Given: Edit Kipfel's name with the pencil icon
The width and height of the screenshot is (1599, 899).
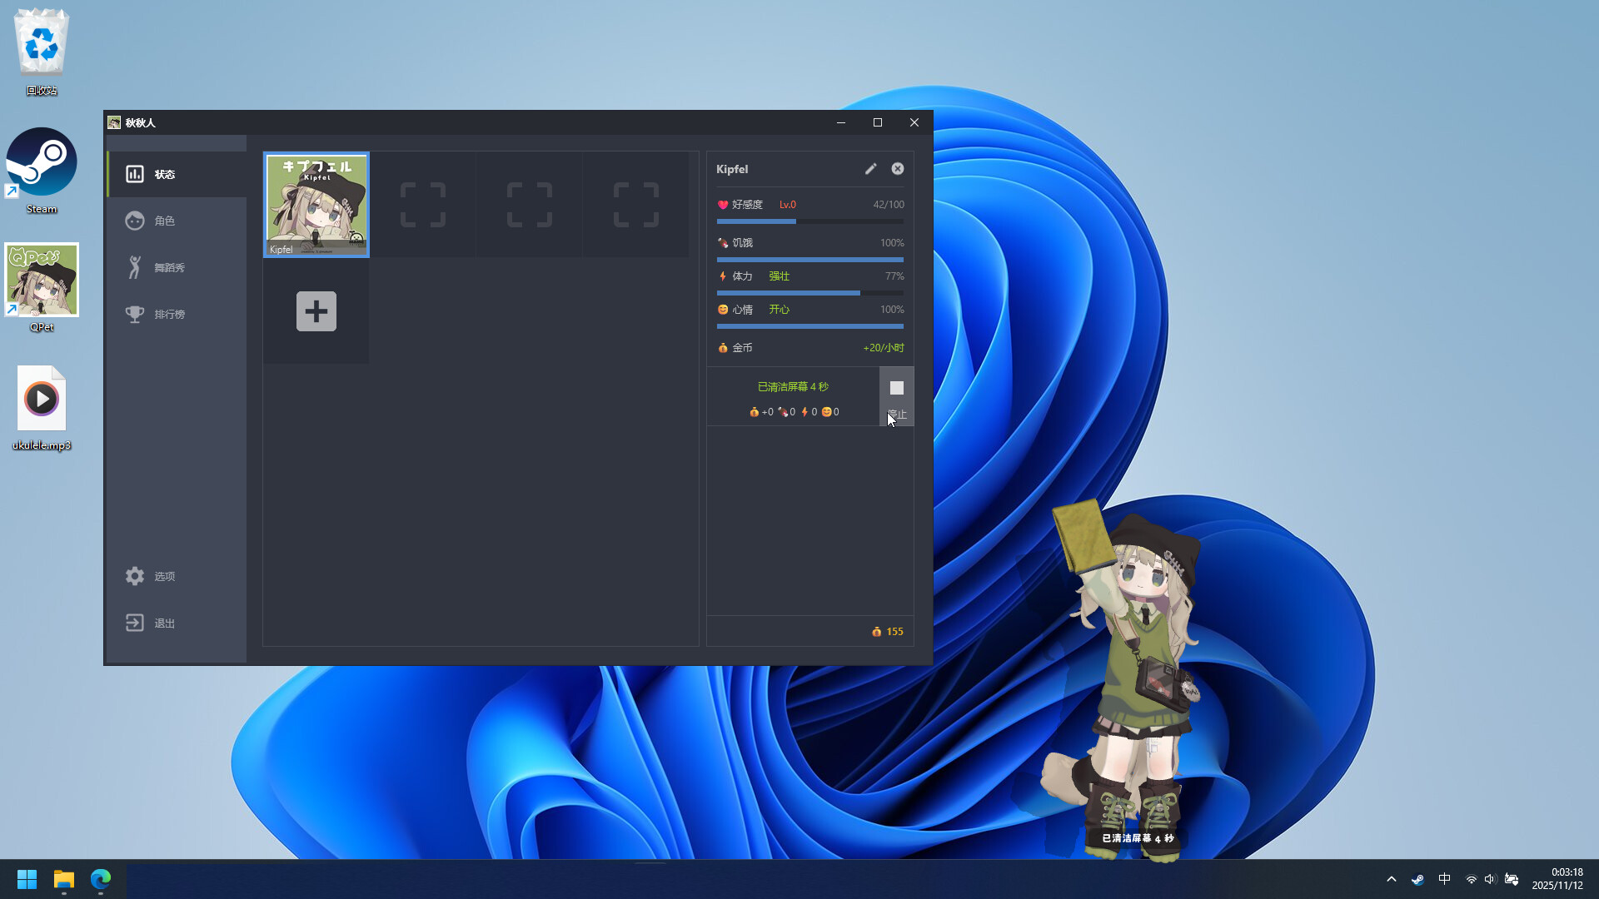Looking at the screenshot, I should pos(871,168).
